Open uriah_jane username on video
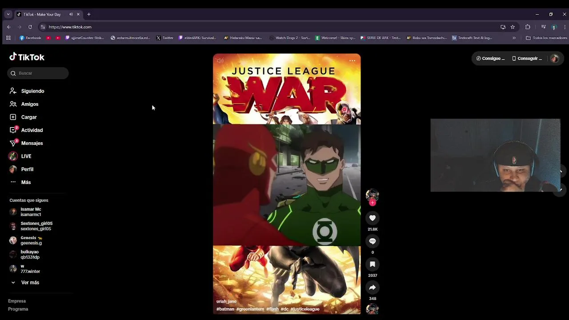 pos(226,301)
